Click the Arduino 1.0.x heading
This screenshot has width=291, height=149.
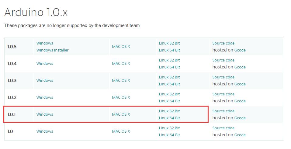(36, 13)
